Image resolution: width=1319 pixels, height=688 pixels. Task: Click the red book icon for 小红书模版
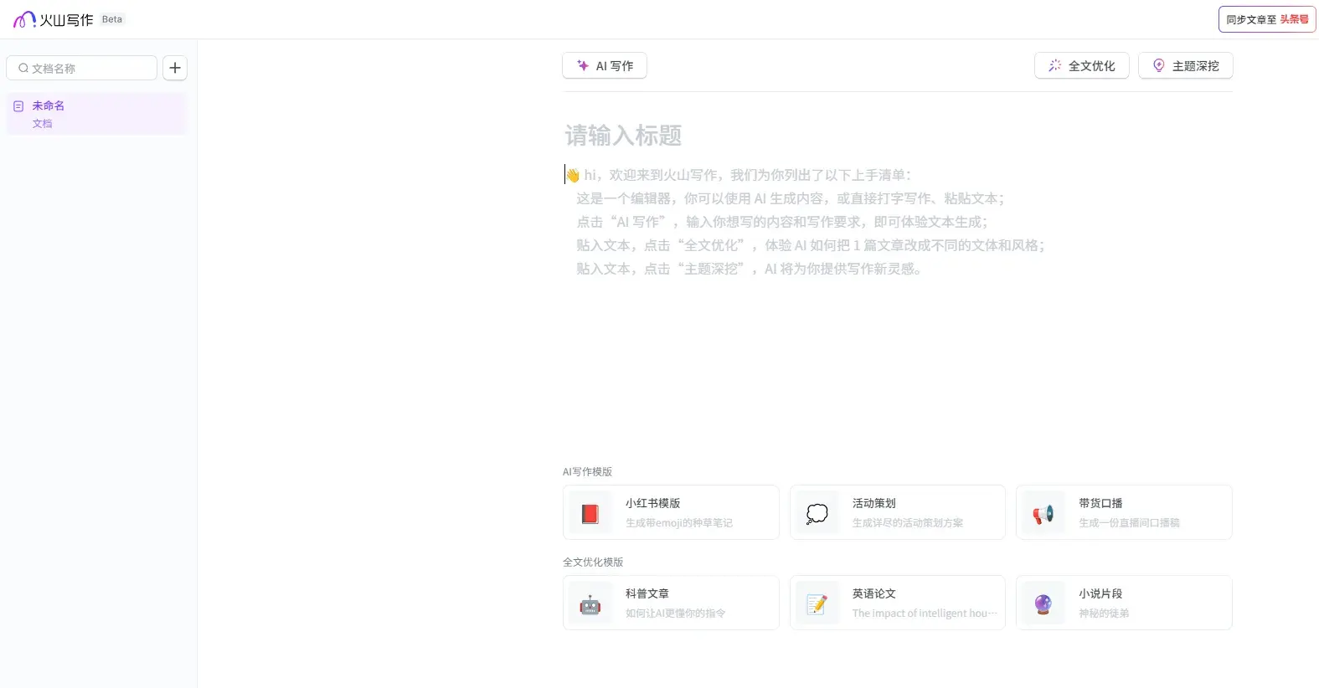[590, 513]
